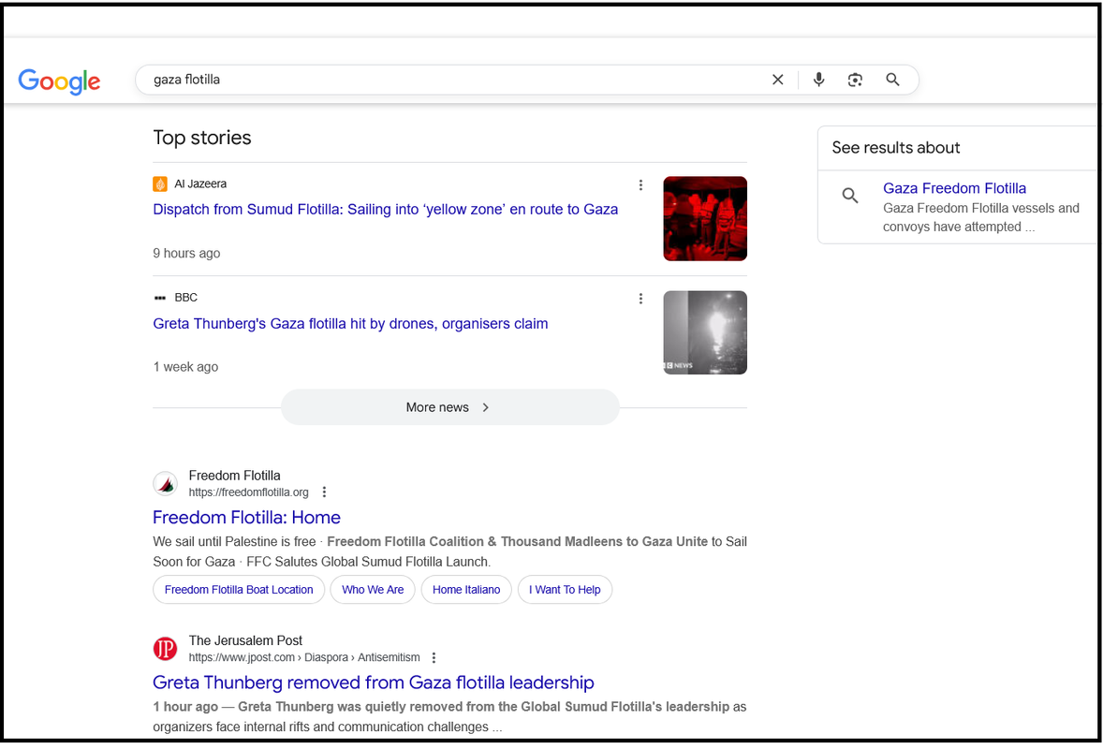Click the 'https://freedomflotilla.org' URL text
The width and height of the screenshot is (1103, 749).
tap(248, 492)
